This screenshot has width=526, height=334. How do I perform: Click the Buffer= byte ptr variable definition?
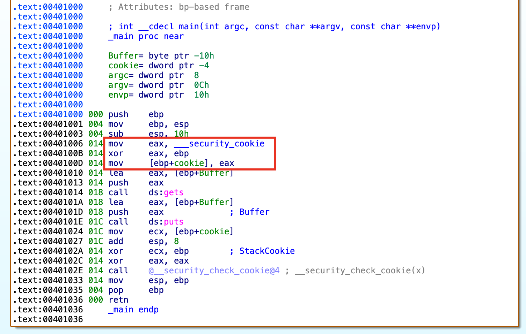coord(161,56)
